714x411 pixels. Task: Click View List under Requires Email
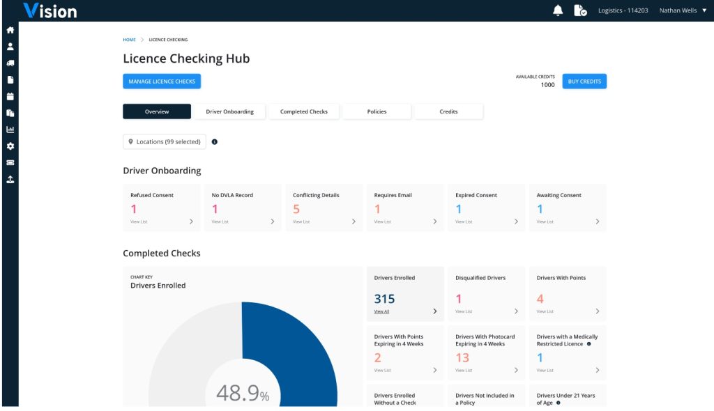click(x=383, y=222)
